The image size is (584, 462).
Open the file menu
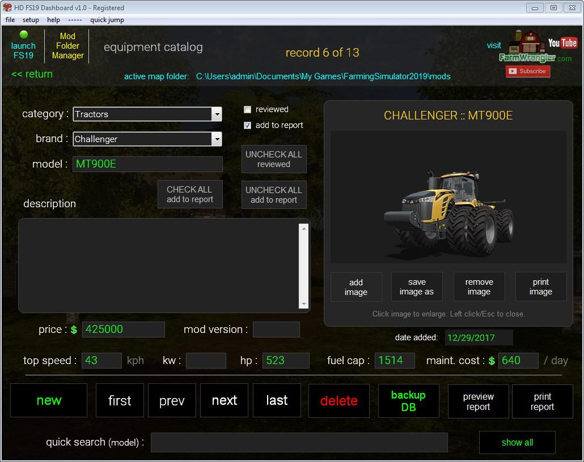coord(10,20)
